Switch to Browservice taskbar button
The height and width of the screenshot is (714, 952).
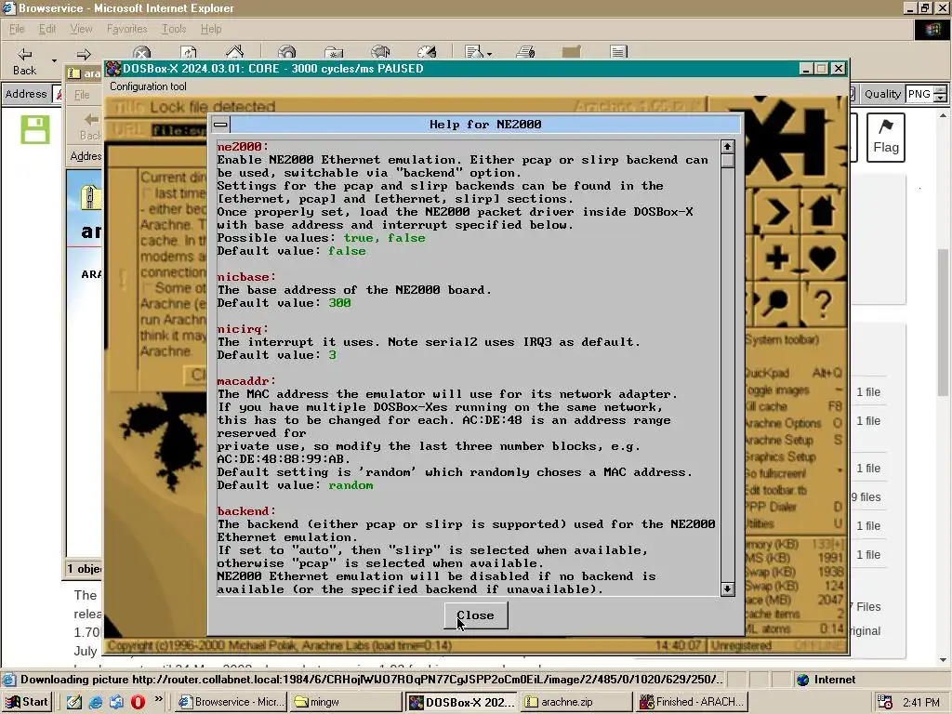231,702
